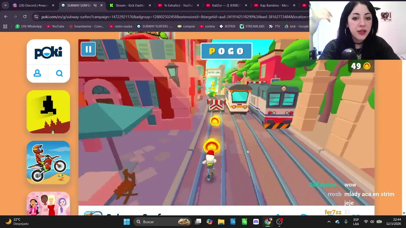
Task: Close the Te Extraño YouTube tab
Action: 198,5
